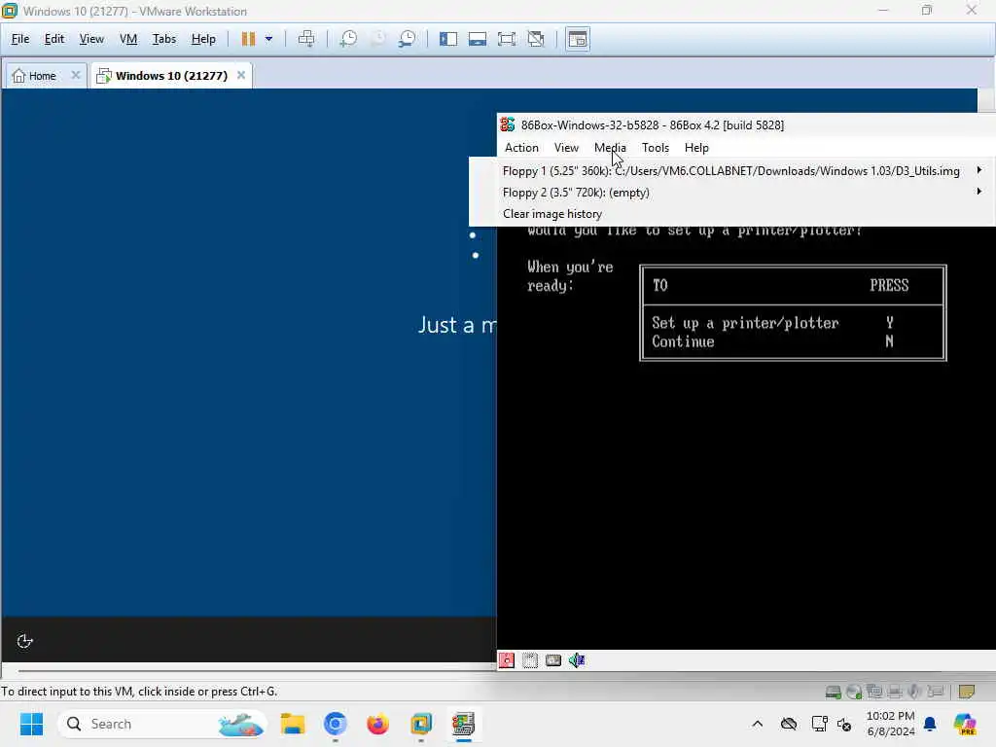Image resolution: width=996 pixels, height=747 pixels.
Task: Take a snapshot of this virtual machine
Action: [x=348, y=39]
